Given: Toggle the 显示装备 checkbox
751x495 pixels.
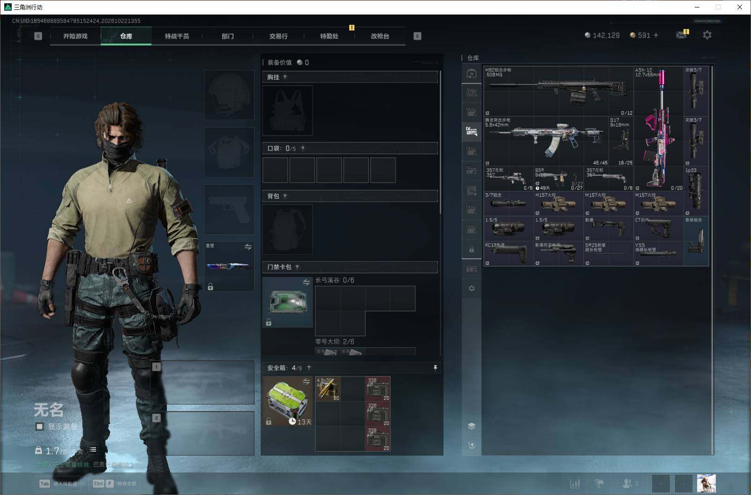Looking at the screenshot, I should pos(40,427).
